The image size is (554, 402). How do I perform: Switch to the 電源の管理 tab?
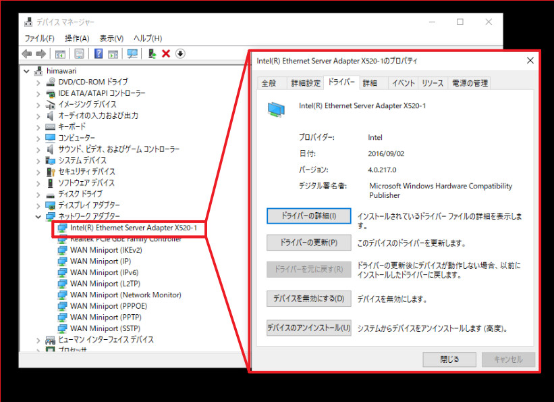point(470,83)
